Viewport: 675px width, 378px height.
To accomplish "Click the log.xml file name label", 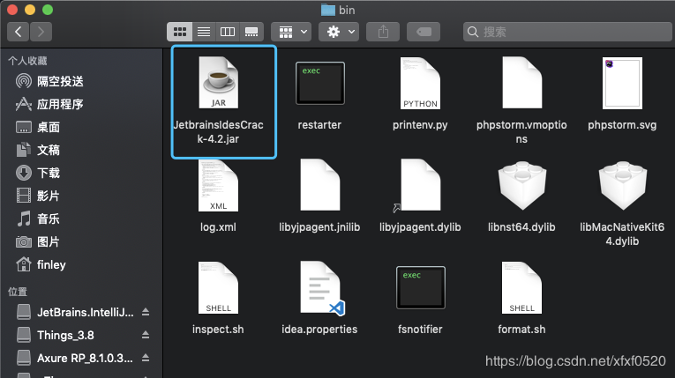I will pos(218,227).
